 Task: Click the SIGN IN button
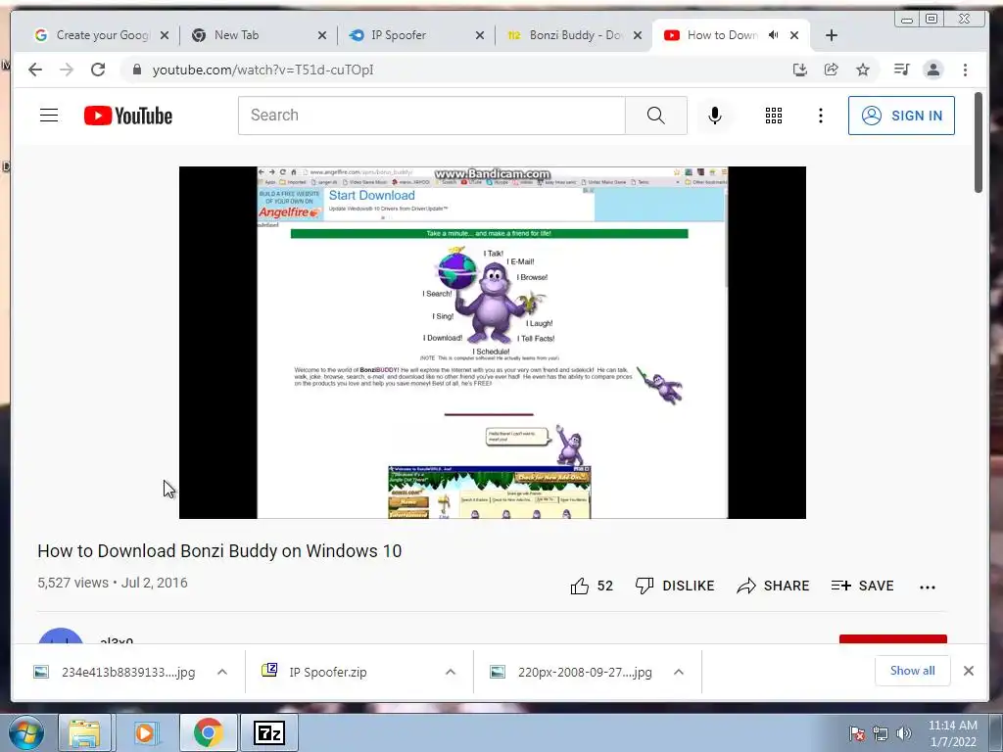coord(901,116)
